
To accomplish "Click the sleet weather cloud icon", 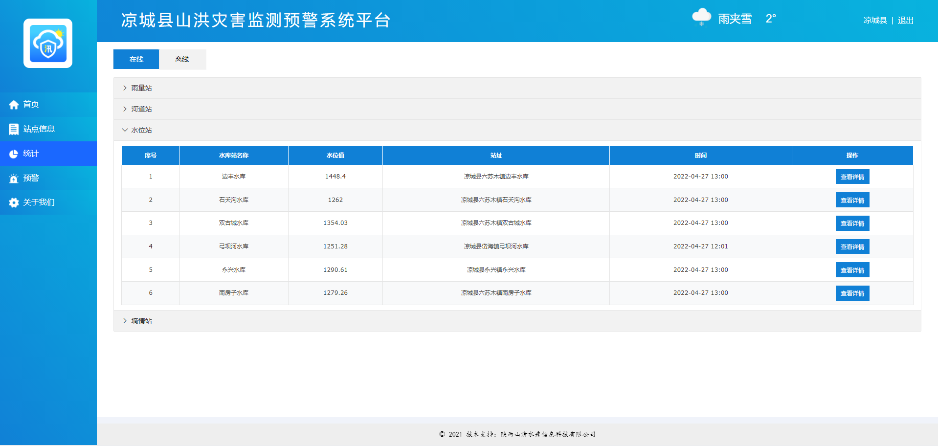I will [x=701, y=18].
